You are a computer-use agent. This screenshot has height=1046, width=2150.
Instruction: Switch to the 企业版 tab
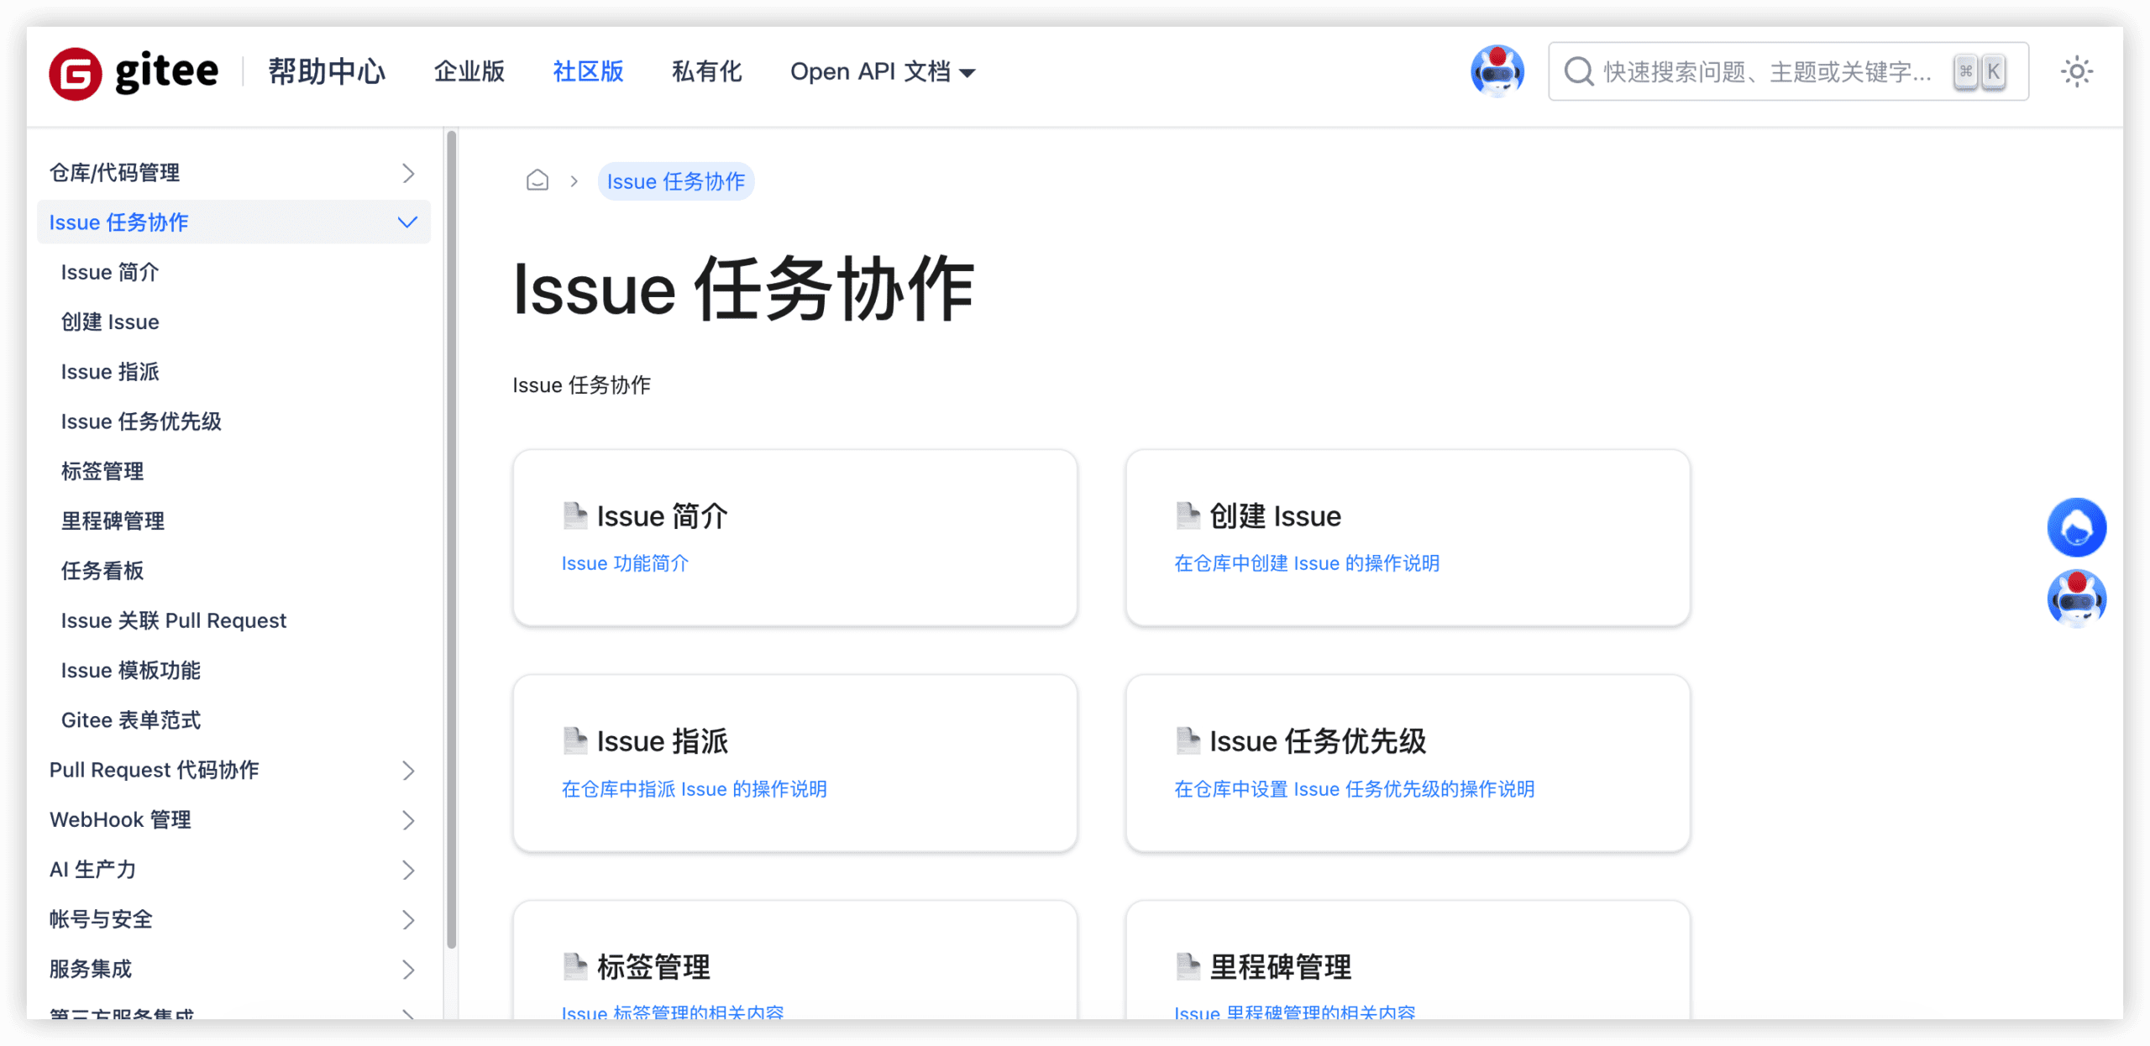[x=469, y=71]
